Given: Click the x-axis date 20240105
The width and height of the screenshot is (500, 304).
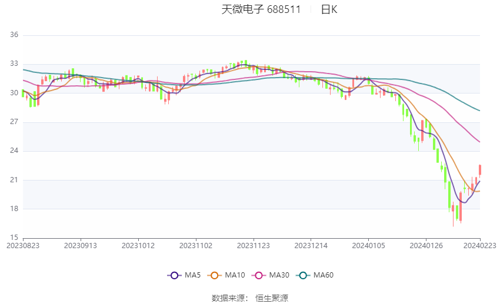Looking at the screenshot, I should pyautogui.click(x=368, y=246).
